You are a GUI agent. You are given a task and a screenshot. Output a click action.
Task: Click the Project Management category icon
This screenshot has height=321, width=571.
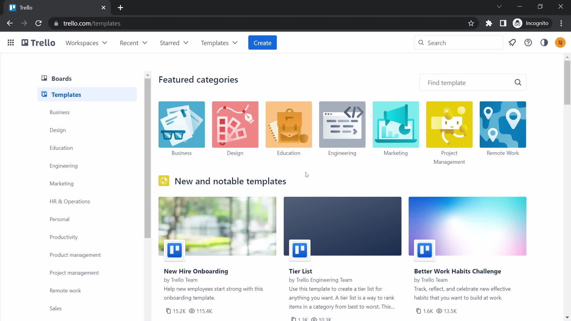pos(449,125)
